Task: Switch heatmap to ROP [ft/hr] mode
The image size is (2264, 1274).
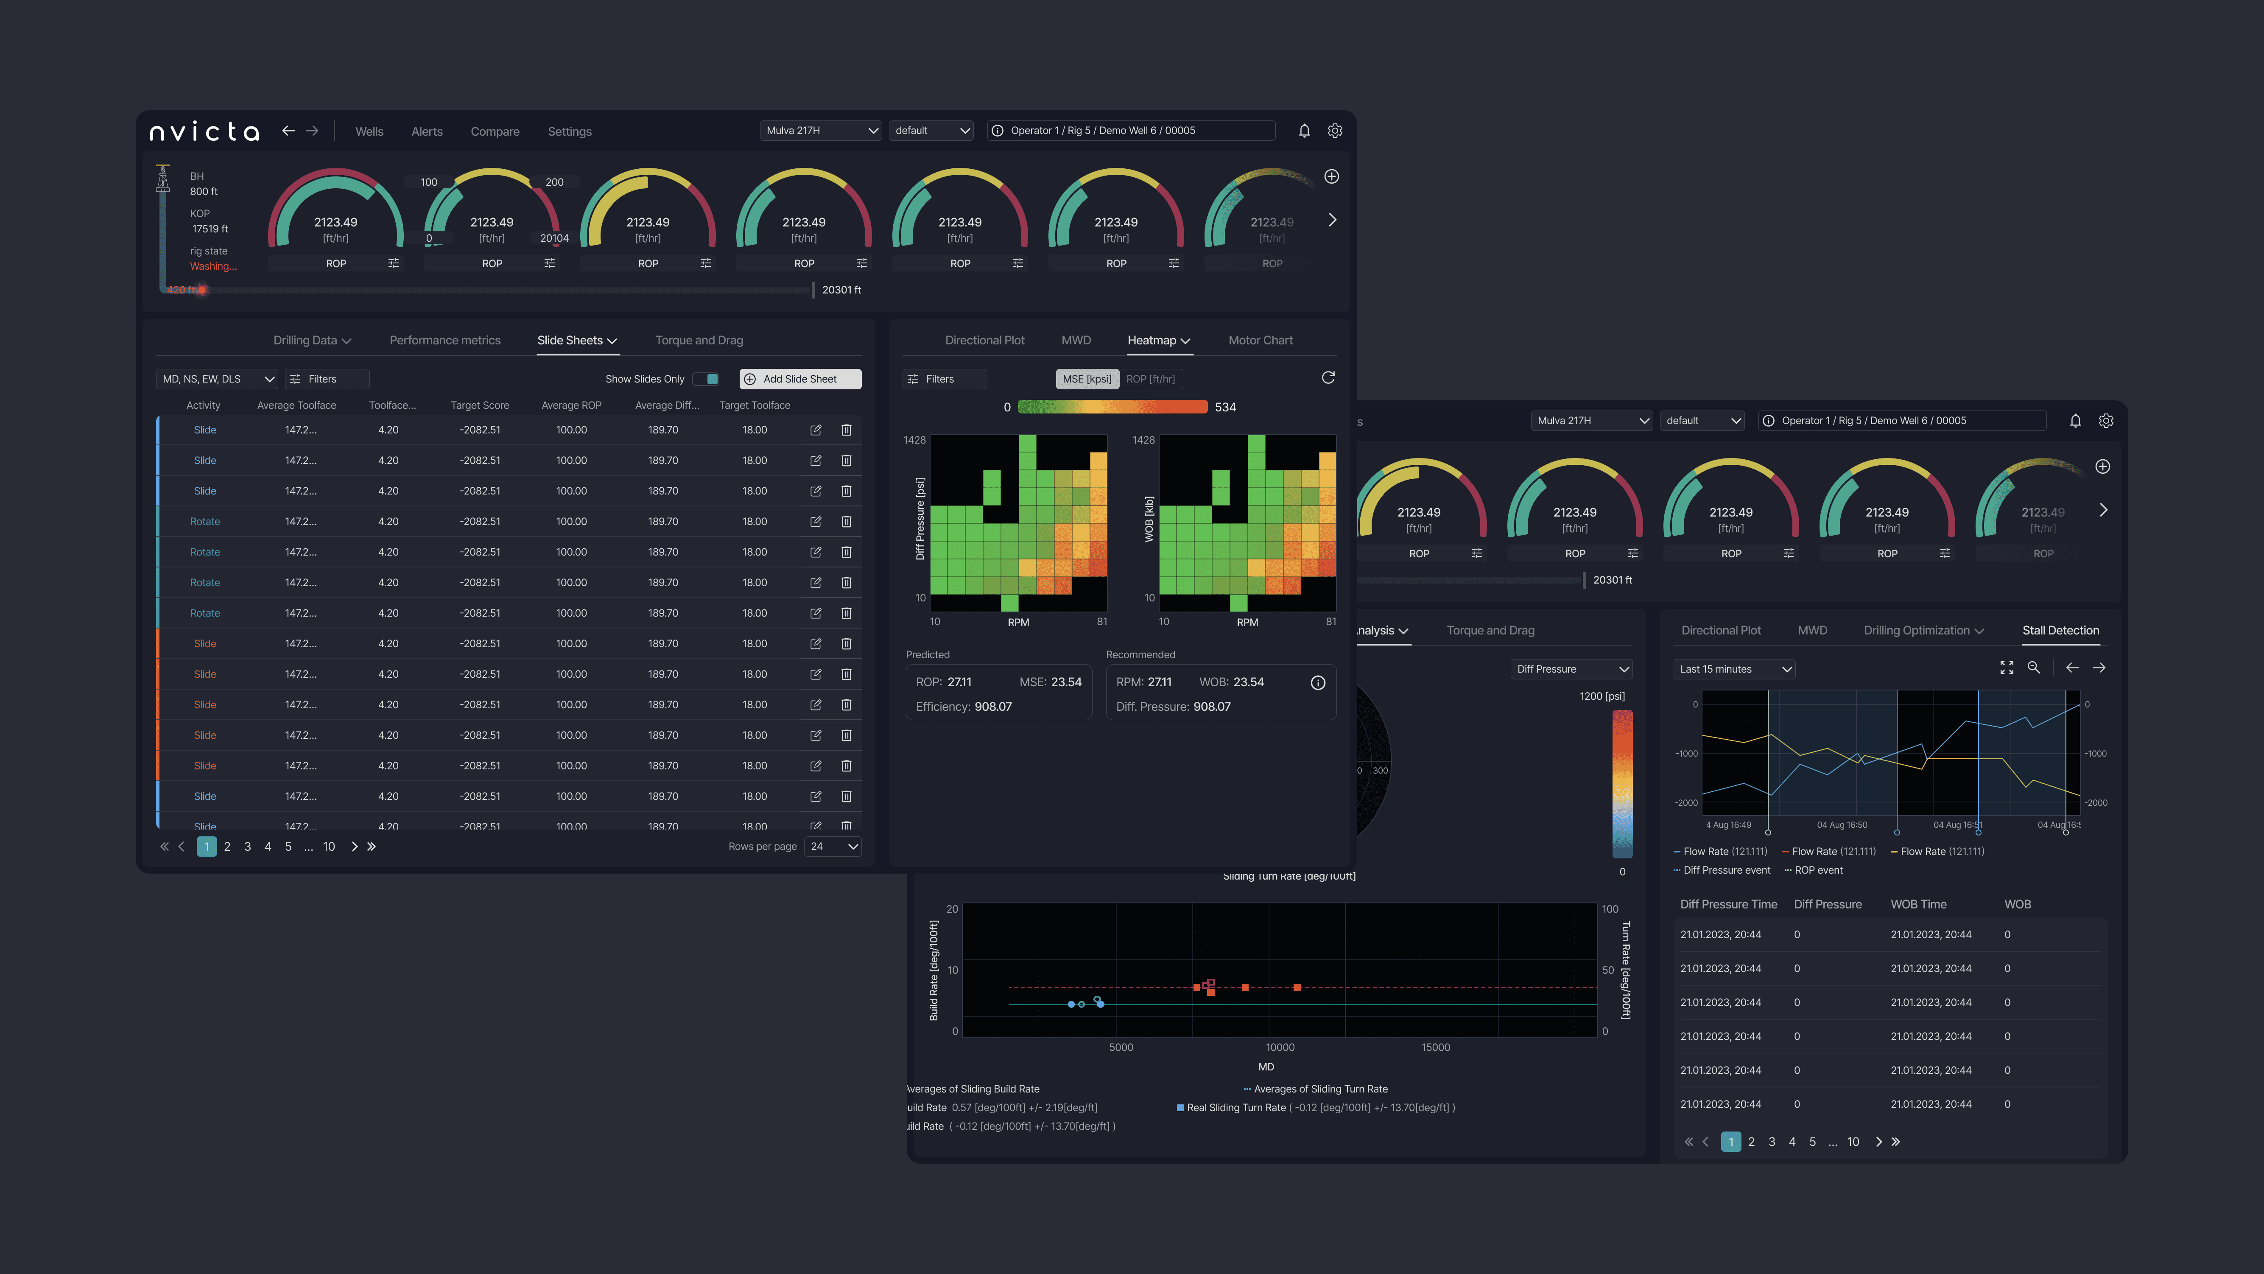Action: 1151,379
